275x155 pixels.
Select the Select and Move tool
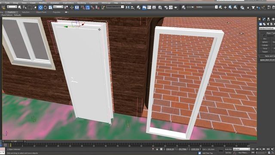click(x=40, y=7)
